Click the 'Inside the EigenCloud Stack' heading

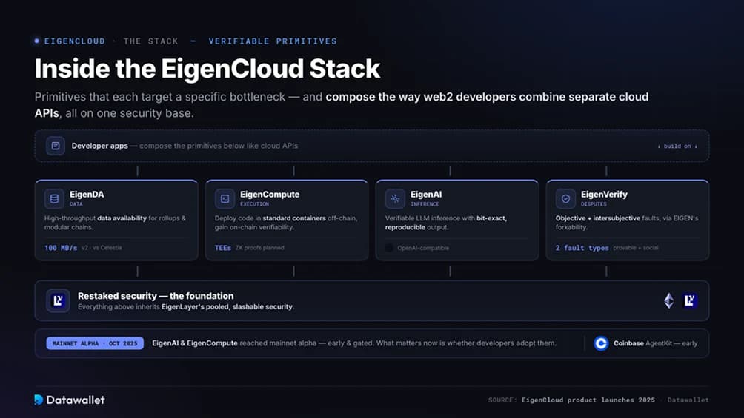pyautogui.click(x=207, y=69)
